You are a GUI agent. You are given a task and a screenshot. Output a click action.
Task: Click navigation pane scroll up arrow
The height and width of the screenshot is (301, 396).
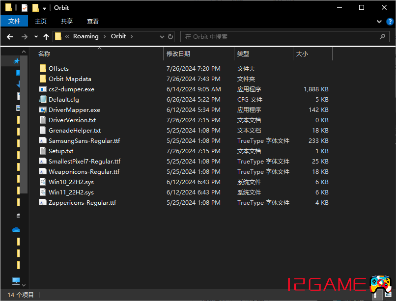tap(24, 52)
